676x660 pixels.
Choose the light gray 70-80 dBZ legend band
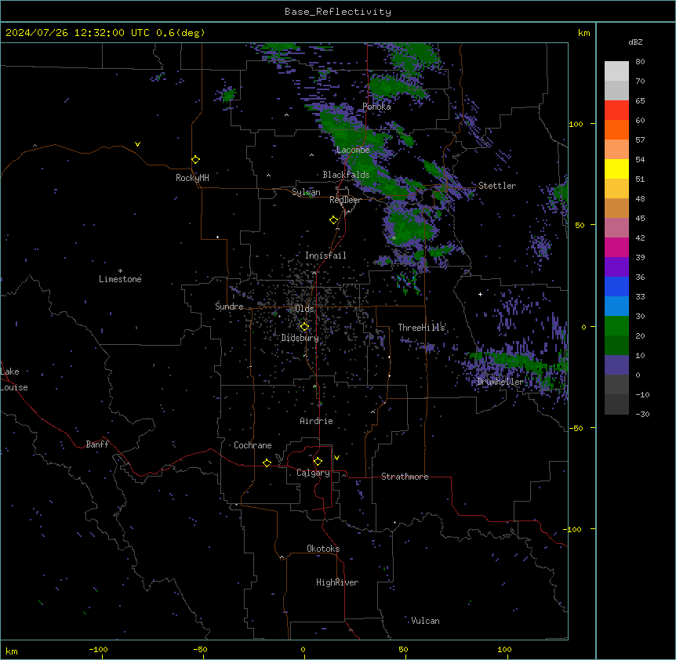coord(616,71)
